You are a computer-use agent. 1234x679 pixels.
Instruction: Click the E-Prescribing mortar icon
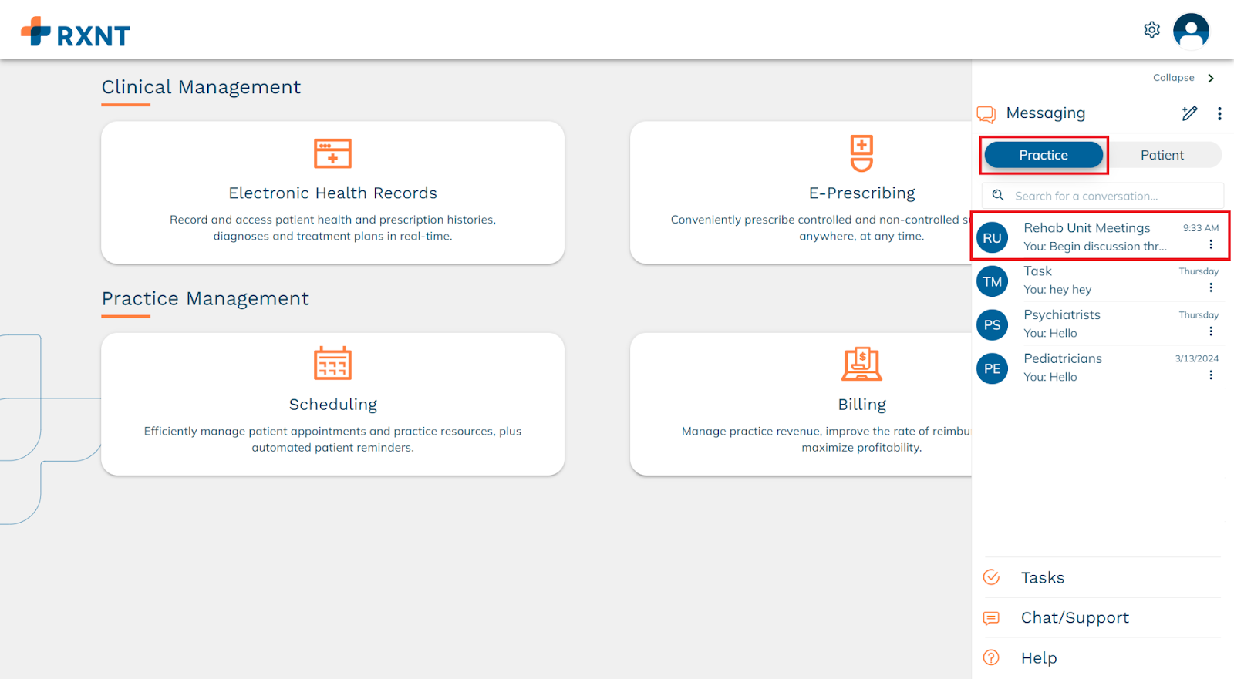tap(861, 153)
